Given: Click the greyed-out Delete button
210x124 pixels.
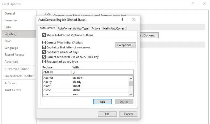Looking at the screenshot, I should (124, 102).
